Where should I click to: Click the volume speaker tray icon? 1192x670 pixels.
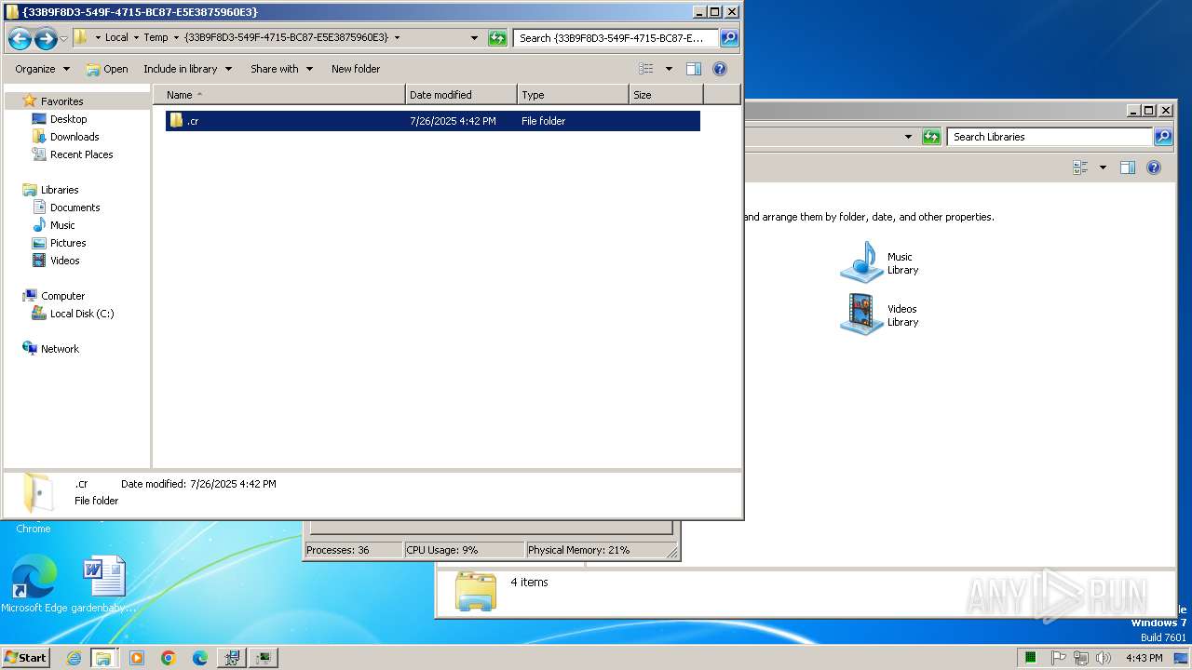coord(1104,658)
